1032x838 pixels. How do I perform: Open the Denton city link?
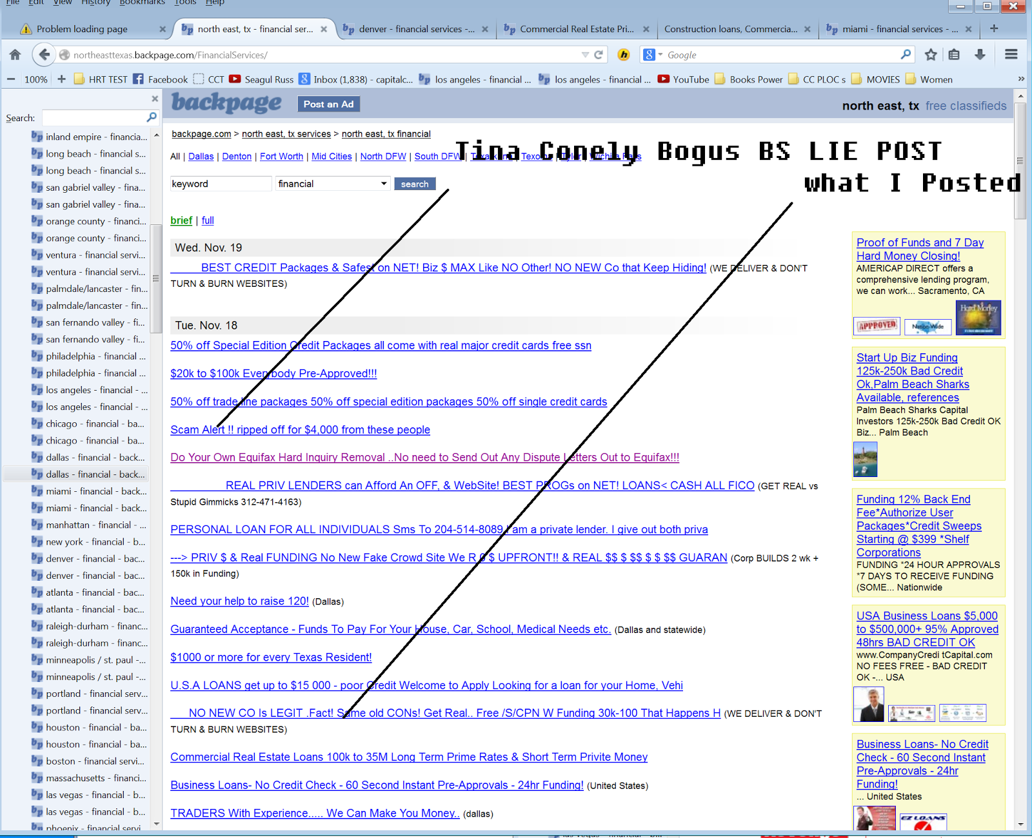(237, 156)
